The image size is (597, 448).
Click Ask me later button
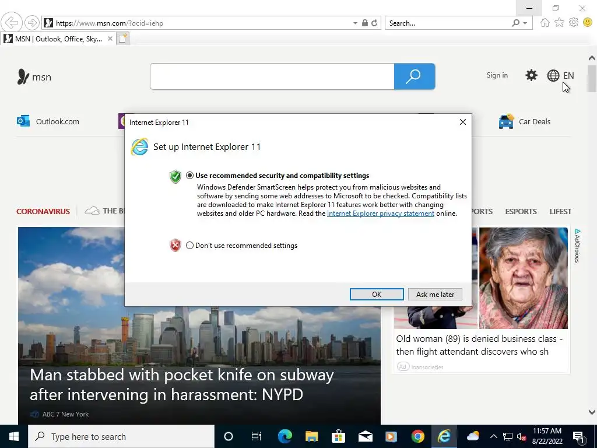(x=435, y=294)
